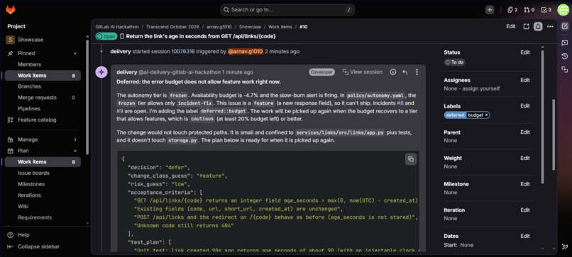Expand the Manage section

coord(75,139)
